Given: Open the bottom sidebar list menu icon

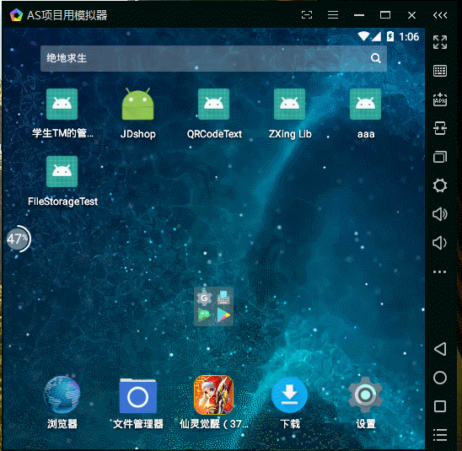Looking at the screenshot, I should pos(440,435).
